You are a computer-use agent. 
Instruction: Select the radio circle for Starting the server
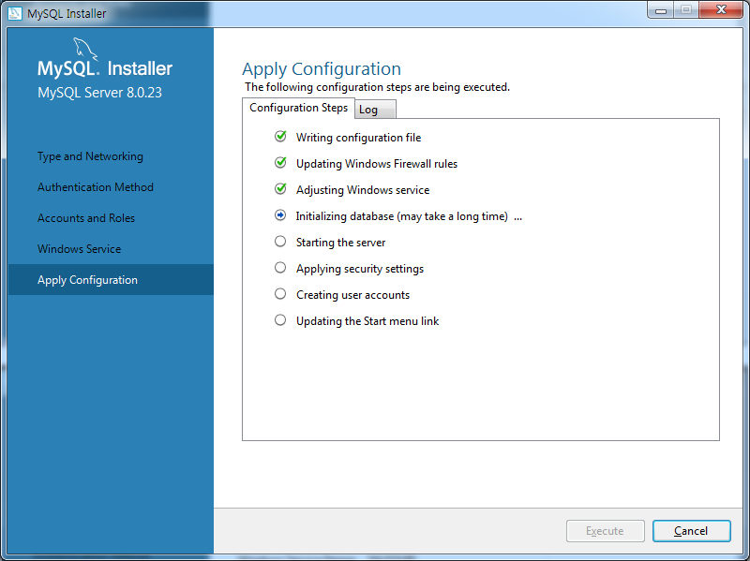pyautogui.click(x=280, y=242)
